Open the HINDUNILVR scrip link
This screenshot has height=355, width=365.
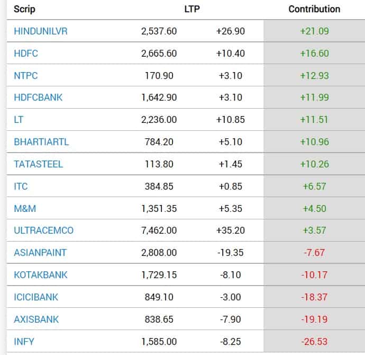click(x=41, y=31)
